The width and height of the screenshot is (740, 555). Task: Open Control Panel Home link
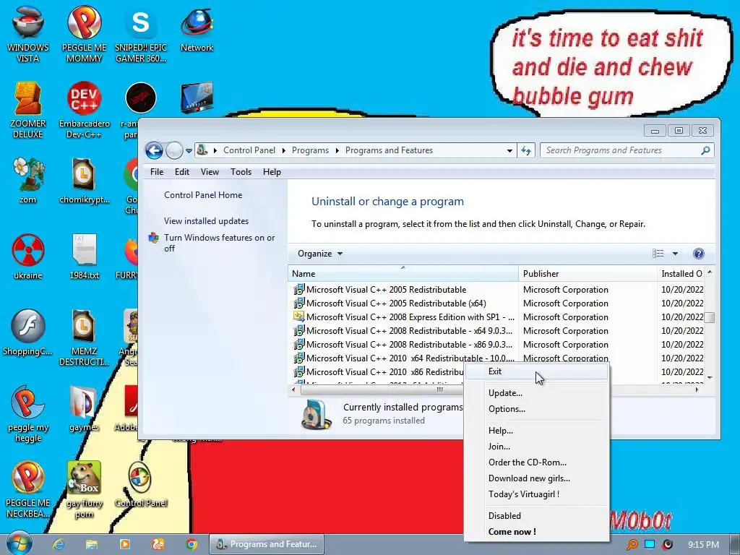(203, 195)
